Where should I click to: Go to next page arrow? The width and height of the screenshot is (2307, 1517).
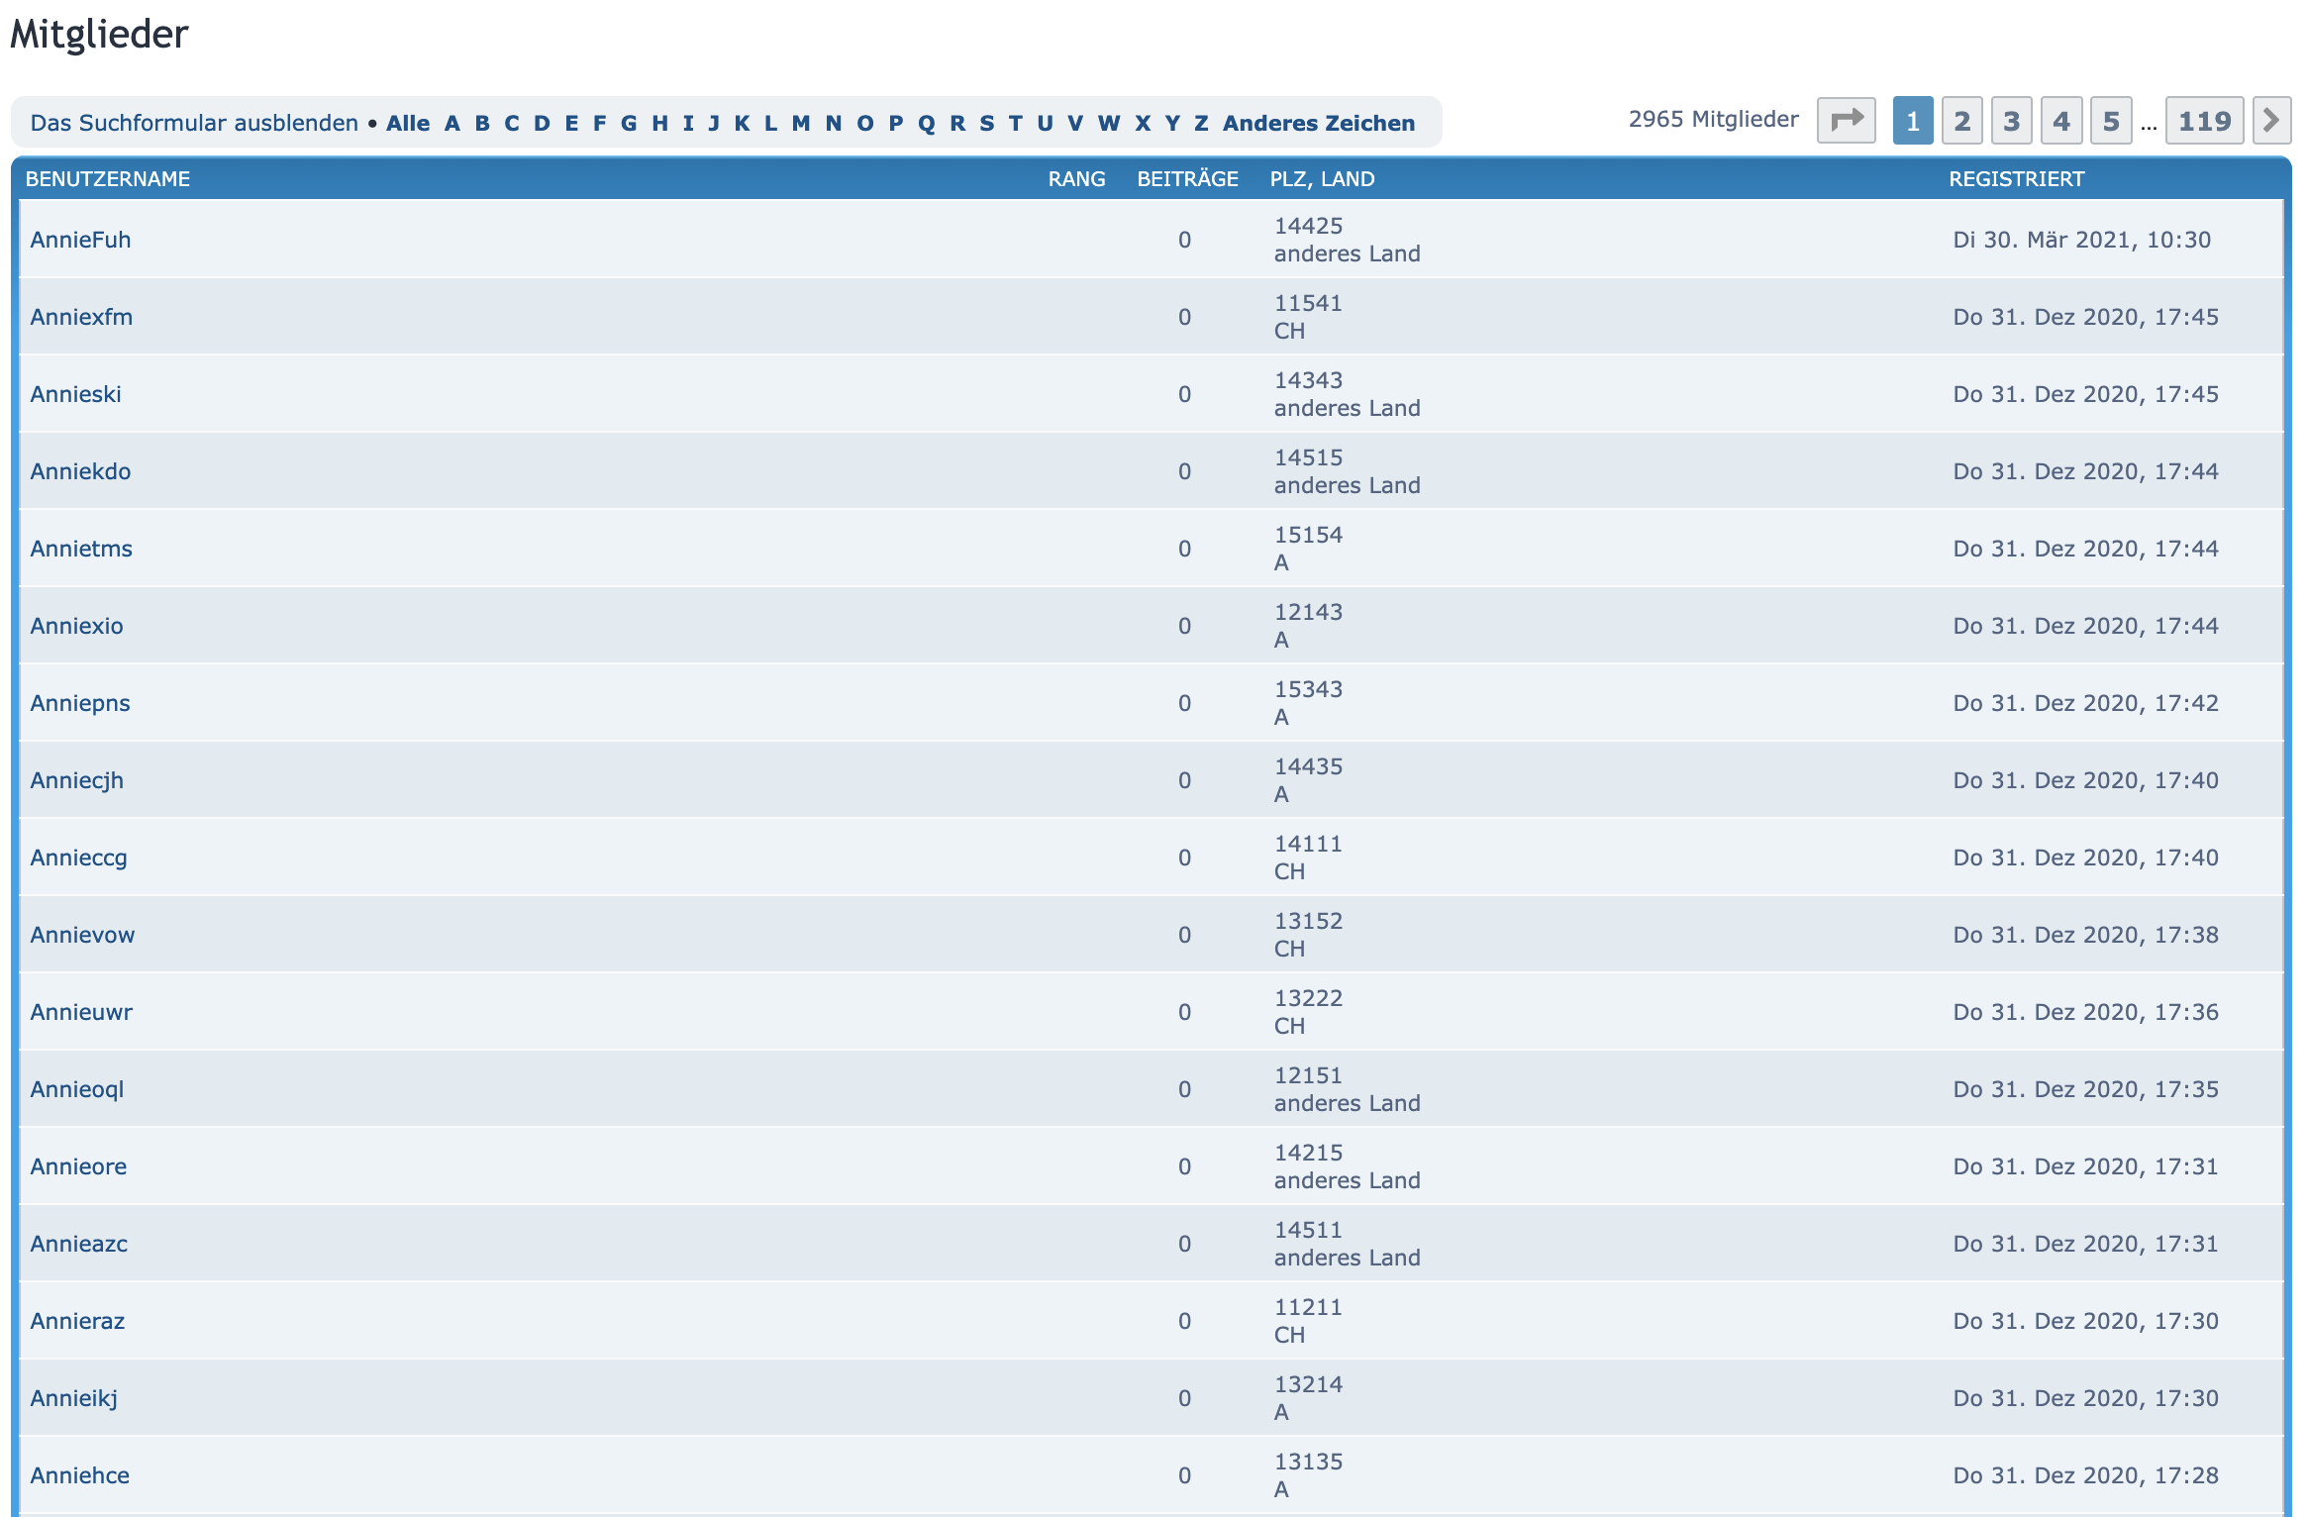tap(2271, 121)
